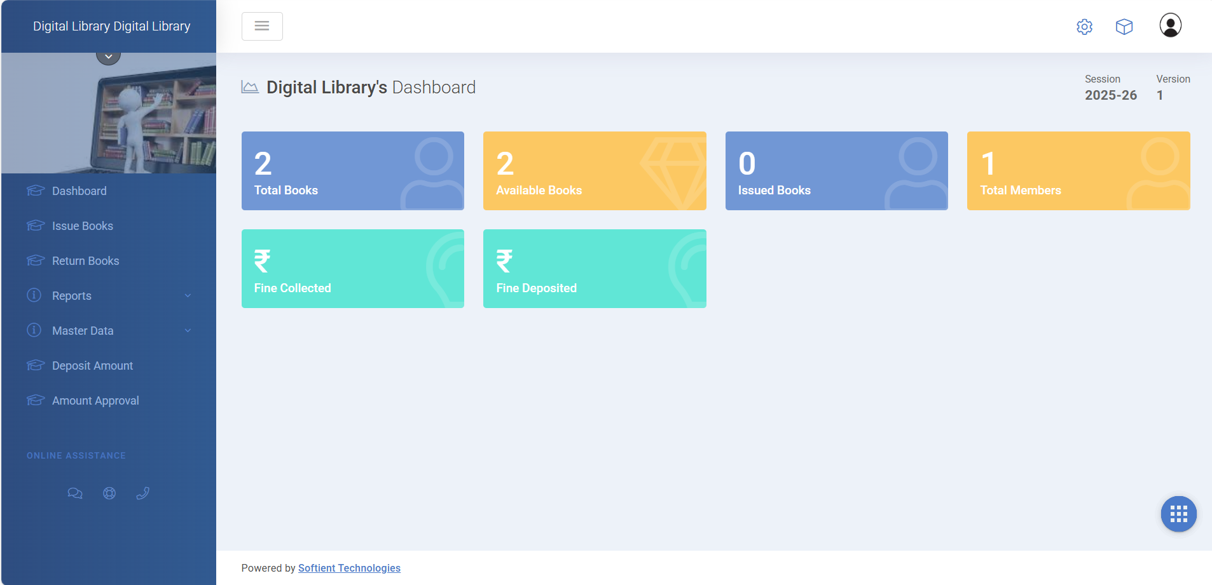Open the Fine Collected card
1212x585 pixels.
coord(353,269)
